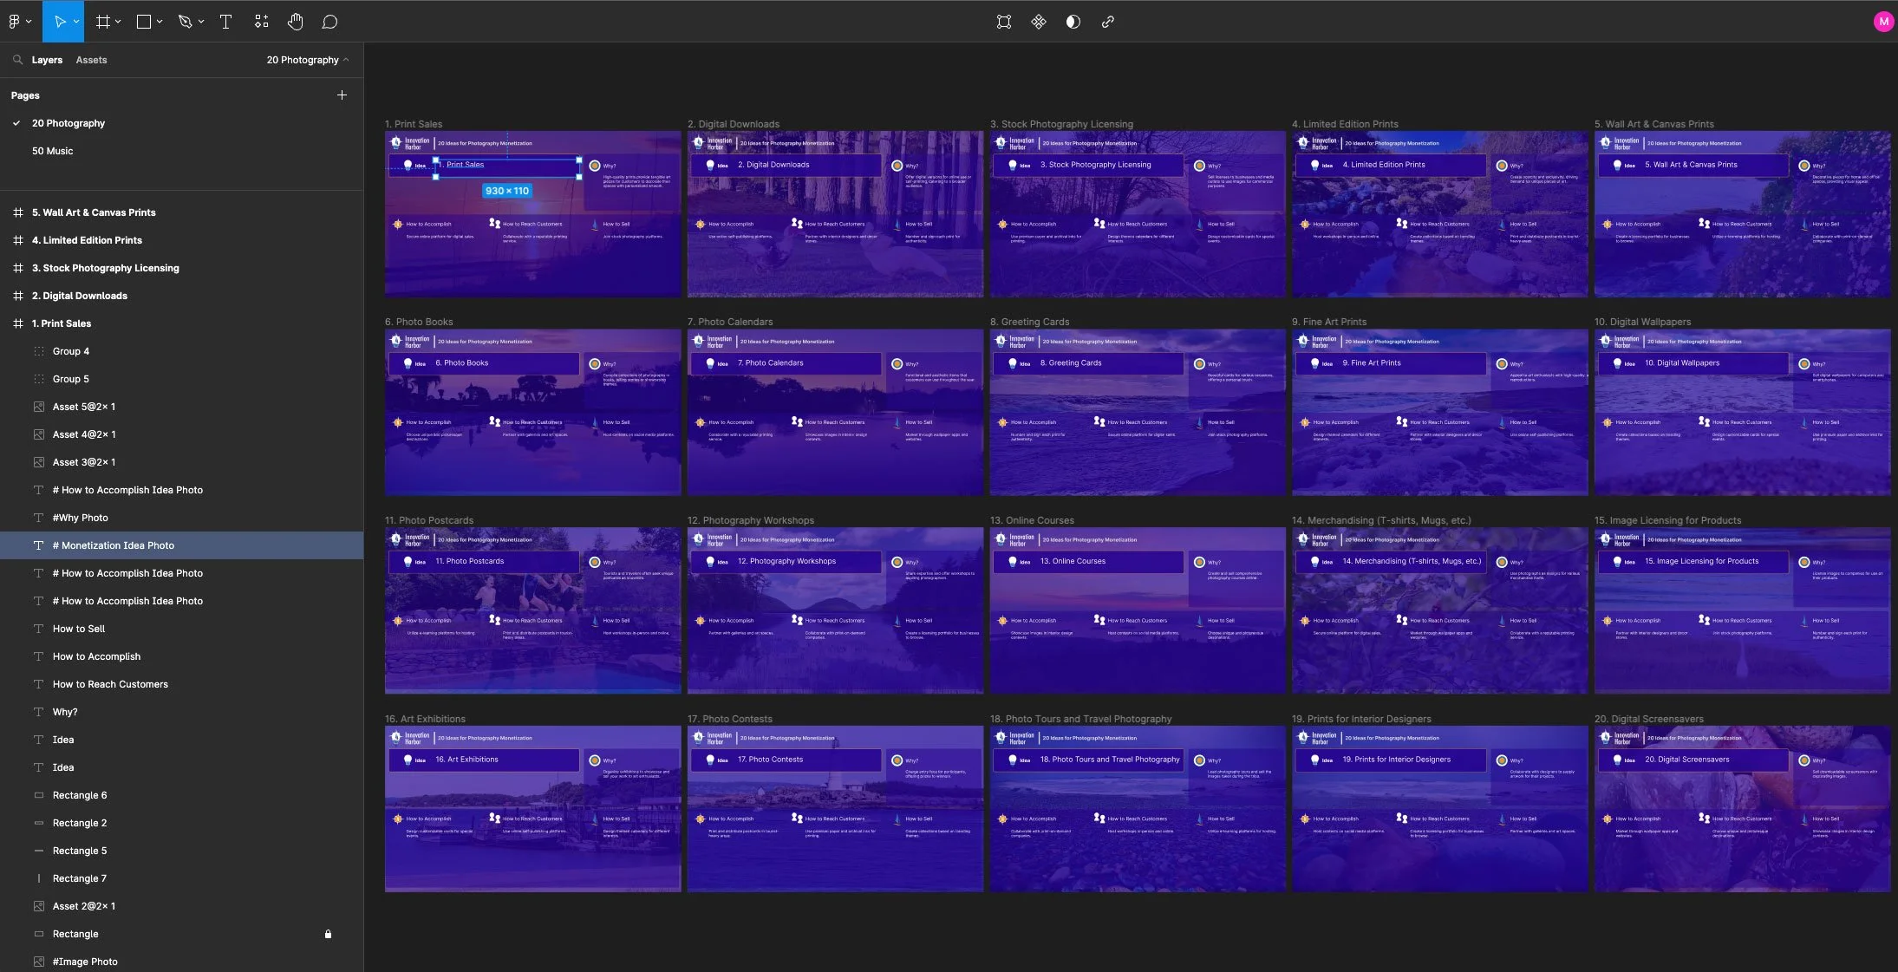Image resolution: width=1898 pixels, height=972 pixels.
Task: Unlock the locked Rectangle layer
Action: [x=328, y=934]
